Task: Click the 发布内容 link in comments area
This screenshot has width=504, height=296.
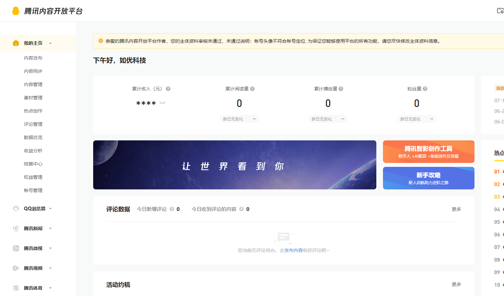Action: [293, 250]
